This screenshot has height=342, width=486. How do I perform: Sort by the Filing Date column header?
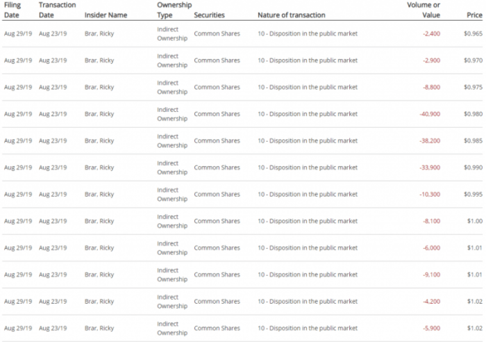click(x=12, y=10)
